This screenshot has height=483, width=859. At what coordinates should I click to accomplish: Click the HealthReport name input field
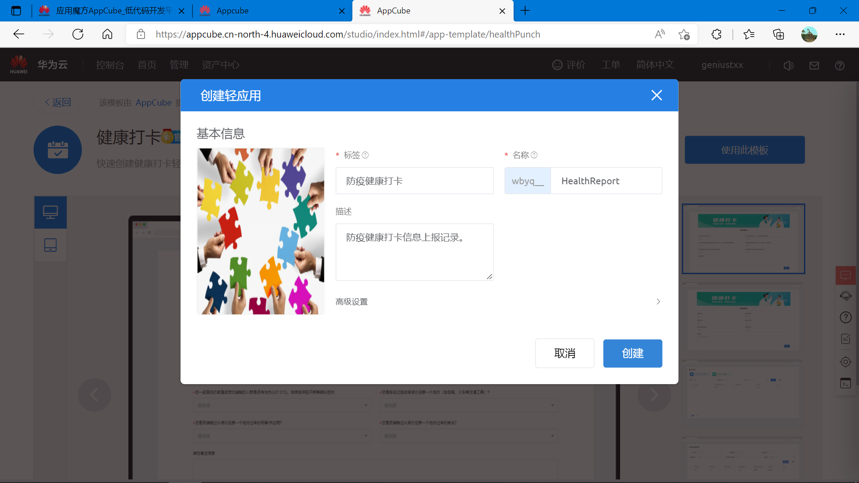coord(606,181)
